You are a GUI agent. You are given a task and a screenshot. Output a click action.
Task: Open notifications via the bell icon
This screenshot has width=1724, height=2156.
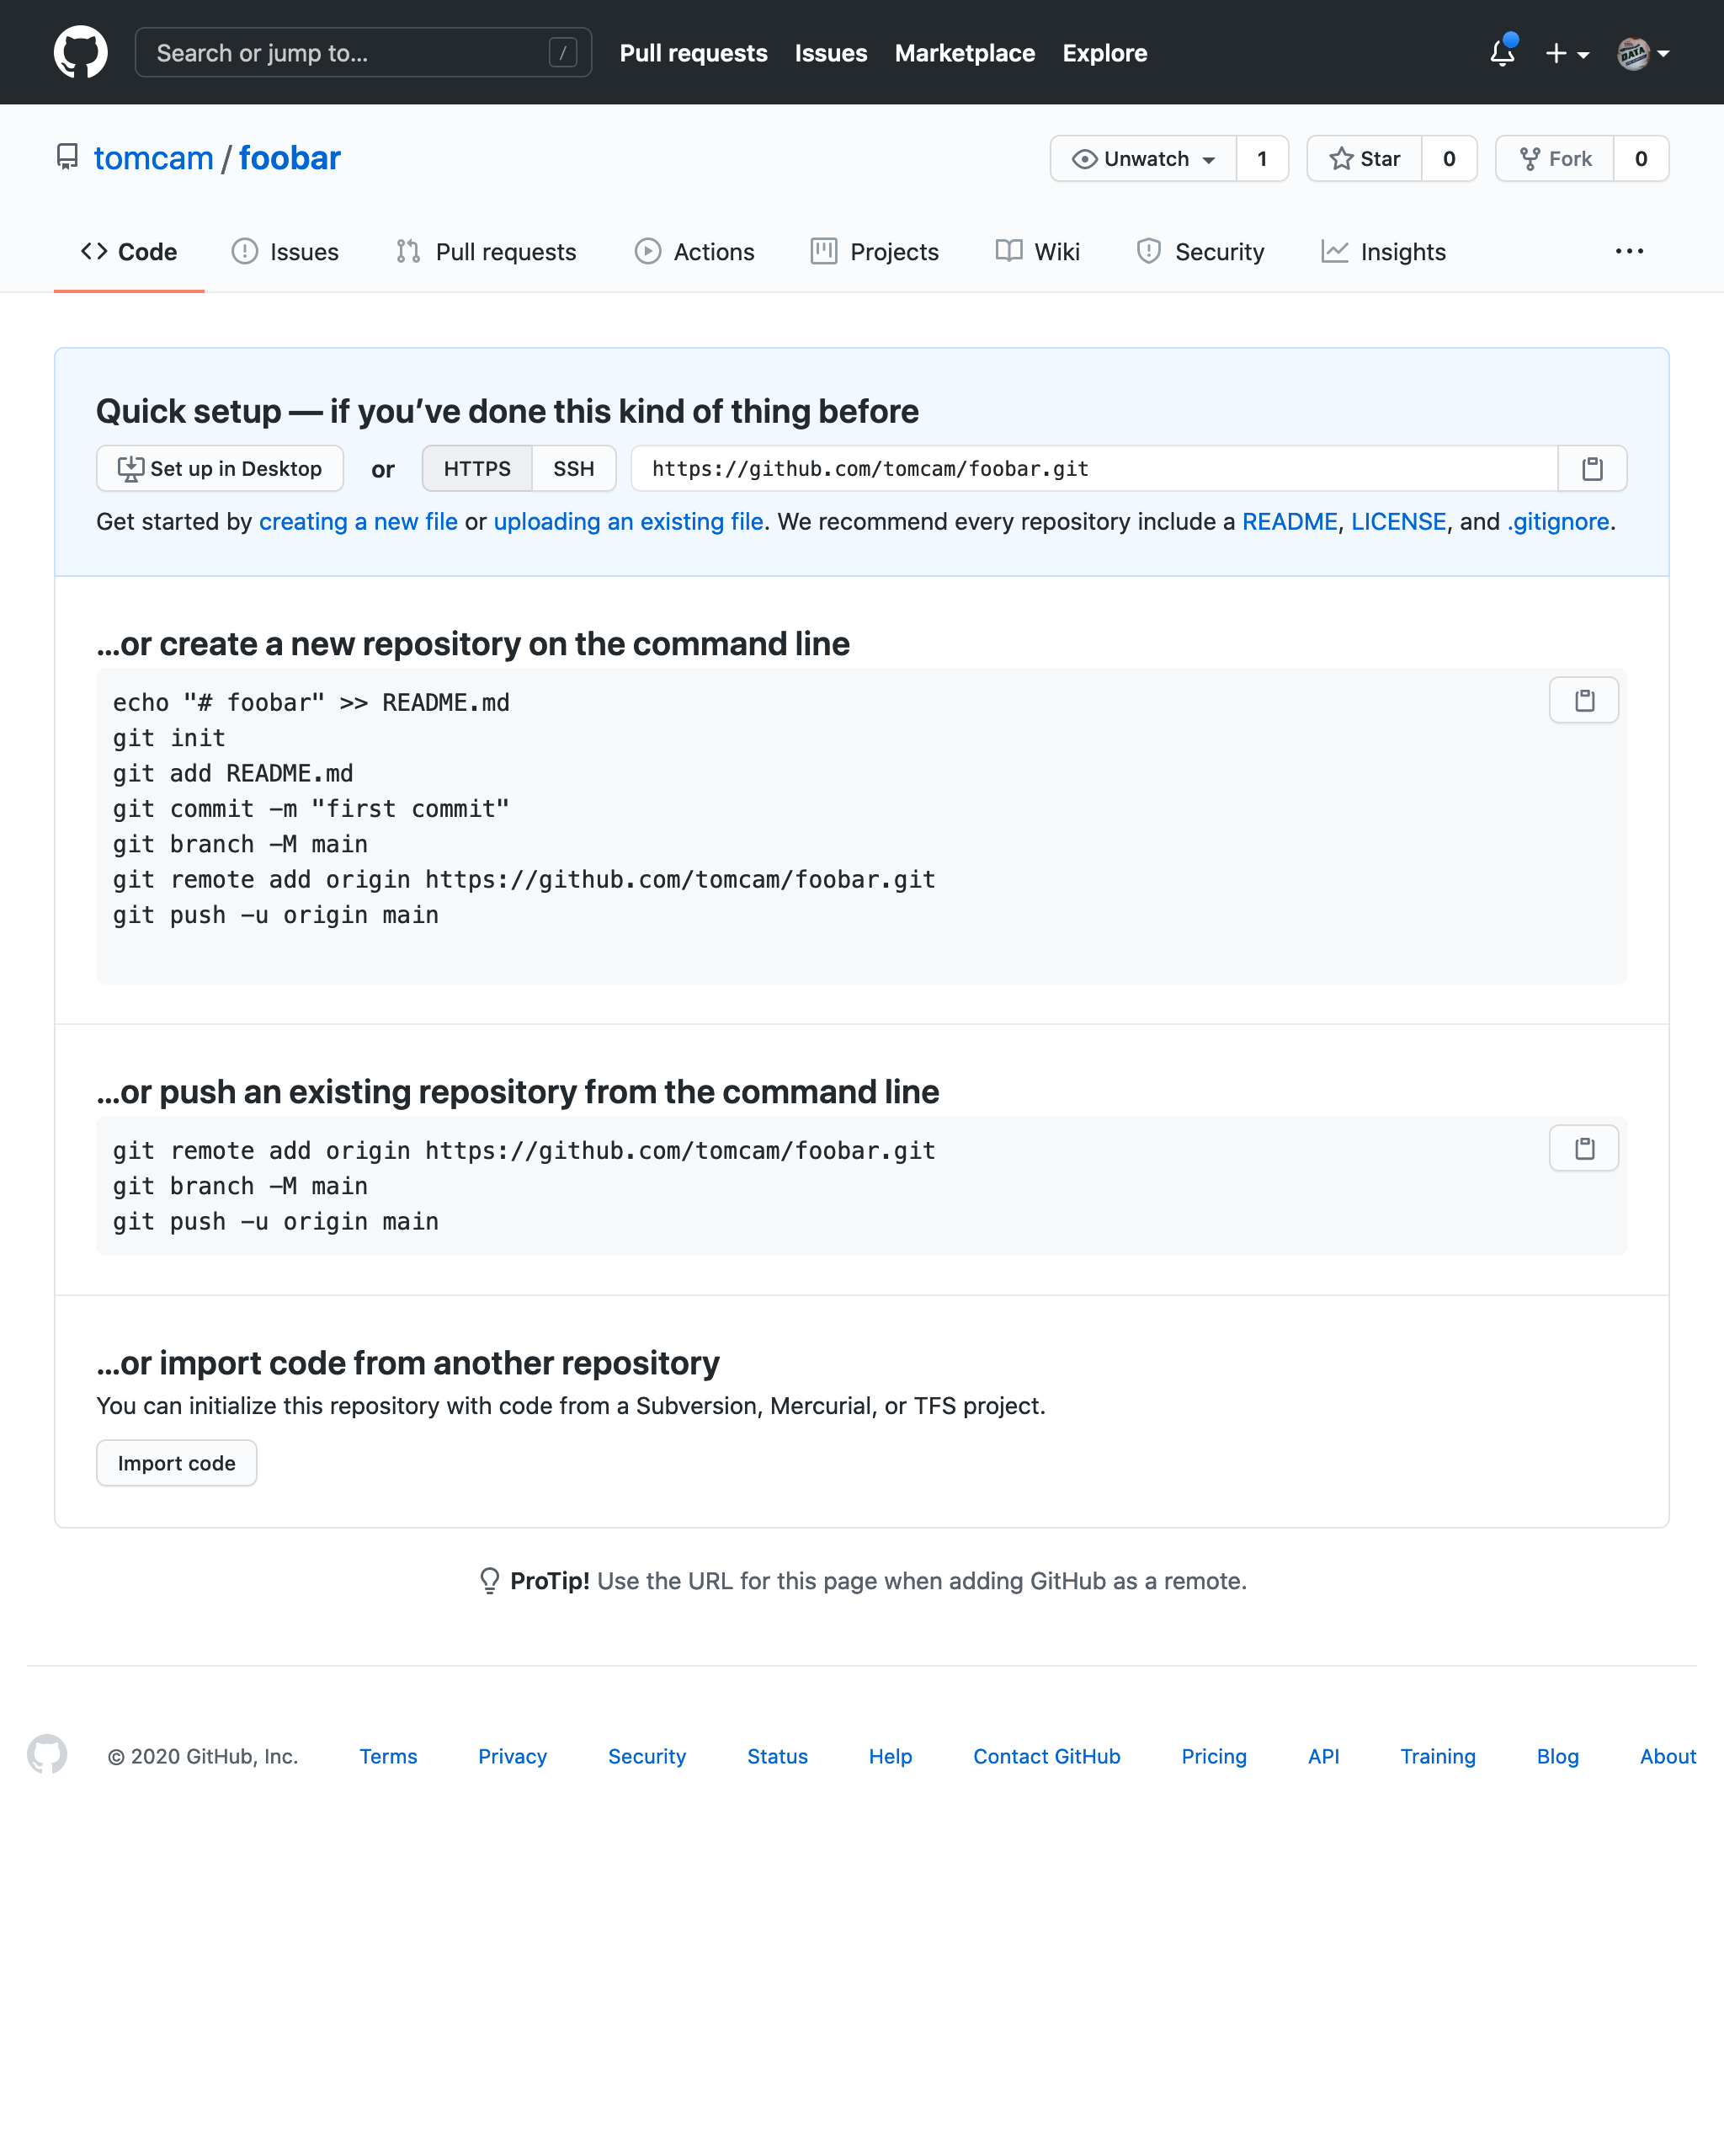[1502, 53]
